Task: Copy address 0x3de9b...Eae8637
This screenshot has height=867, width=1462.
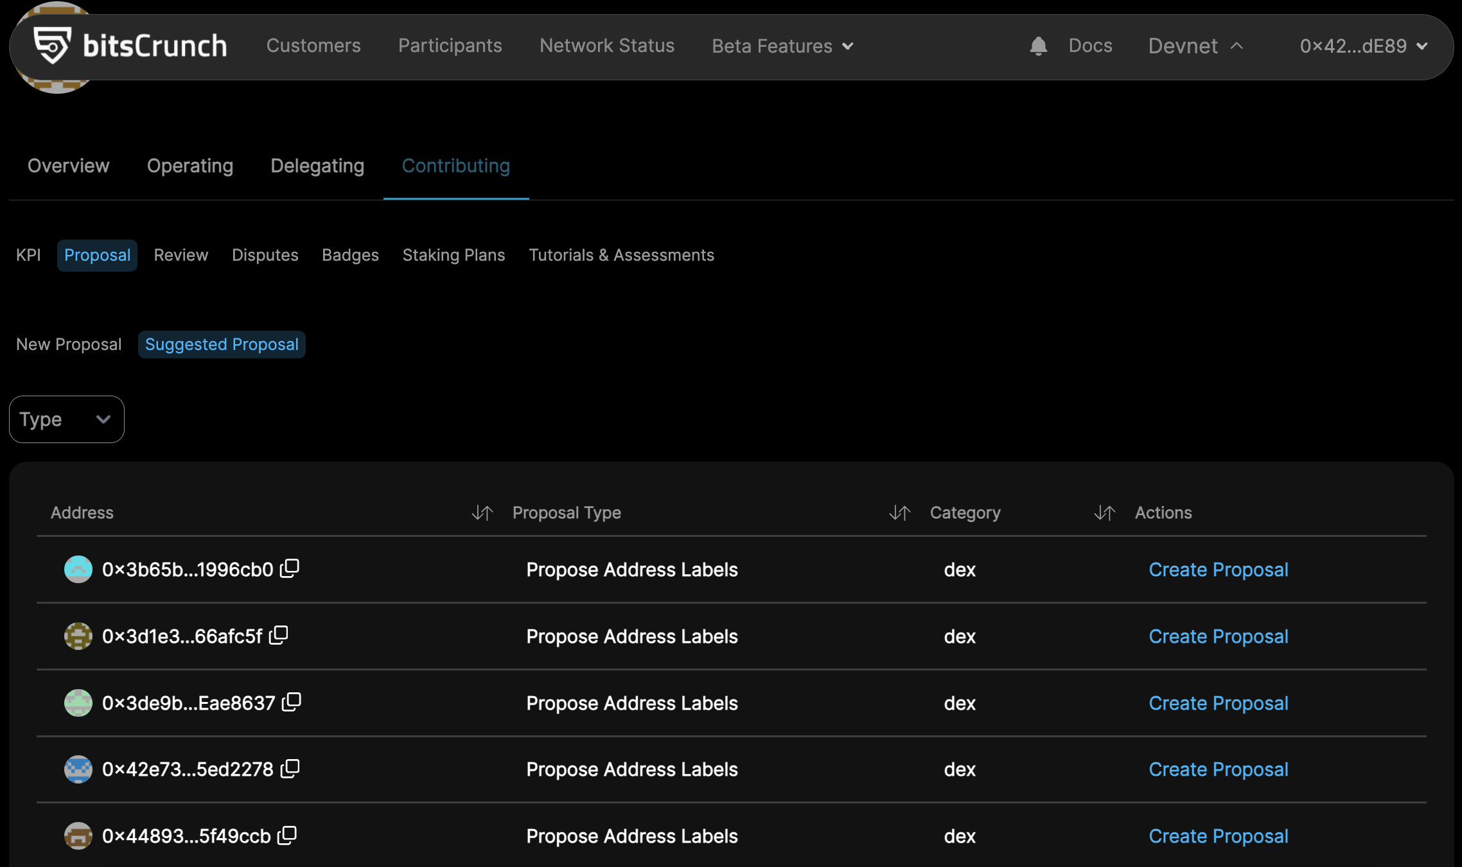Action: point(292,702)
